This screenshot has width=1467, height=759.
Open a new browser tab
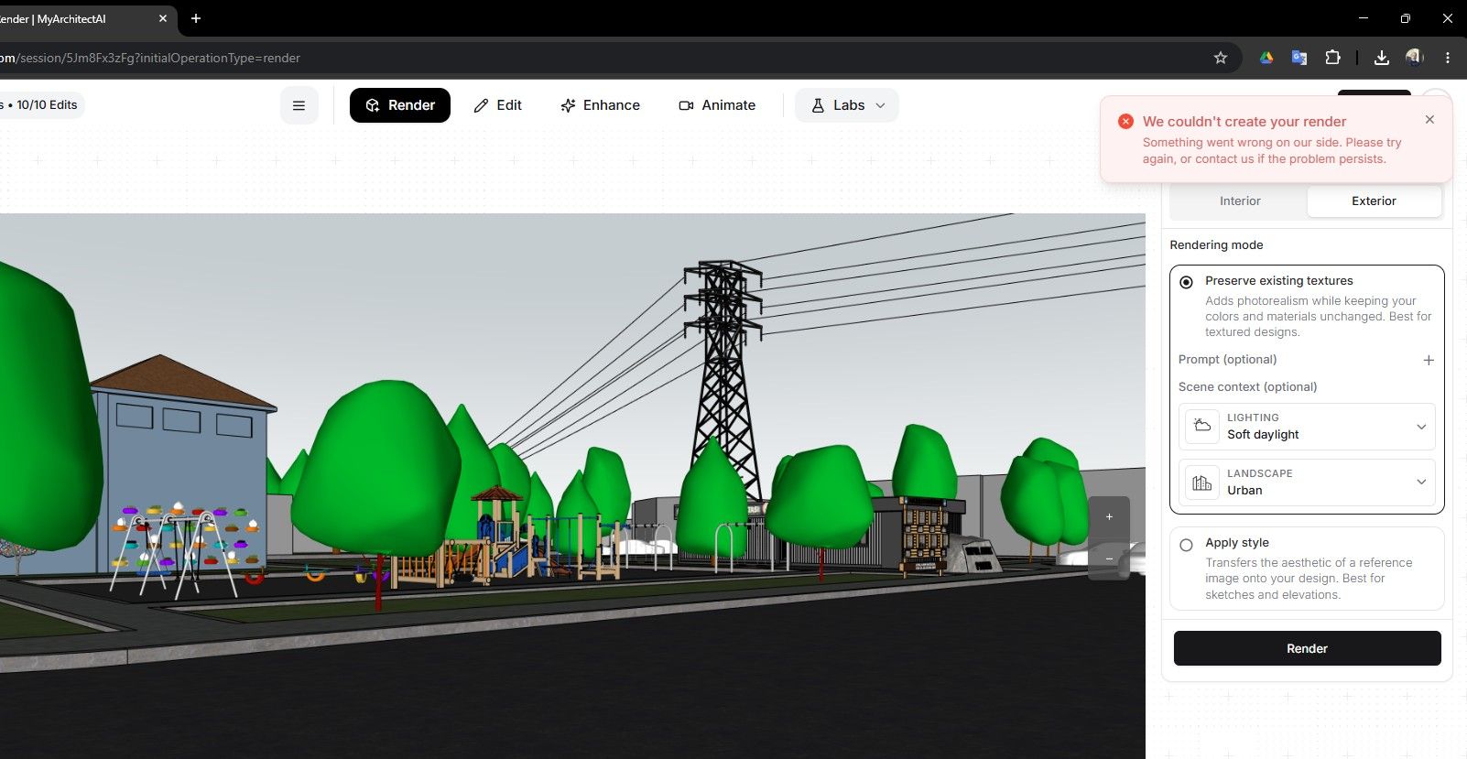point(196,18)
